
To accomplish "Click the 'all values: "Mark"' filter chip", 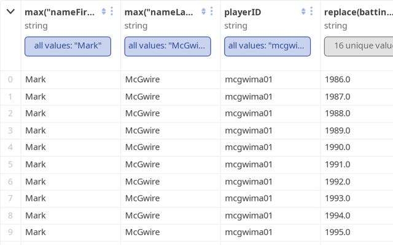I will [68, 47].
